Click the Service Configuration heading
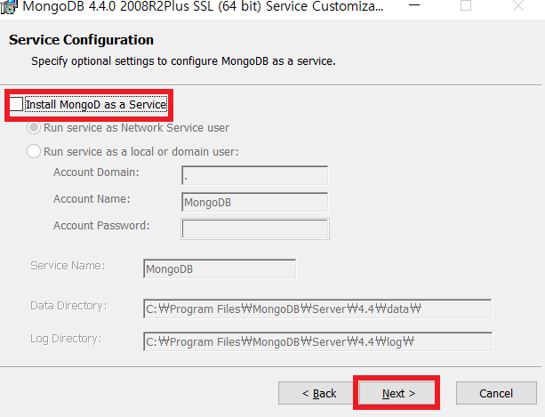545x417 pixels. 81,40
